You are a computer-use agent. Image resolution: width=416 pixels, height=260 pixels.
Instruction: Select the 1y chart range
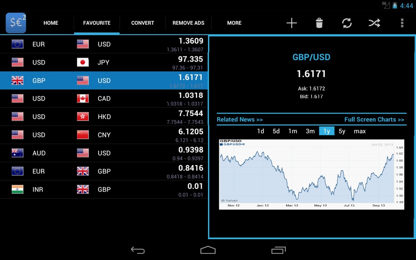pyautogui.click(x=327, y=131)
